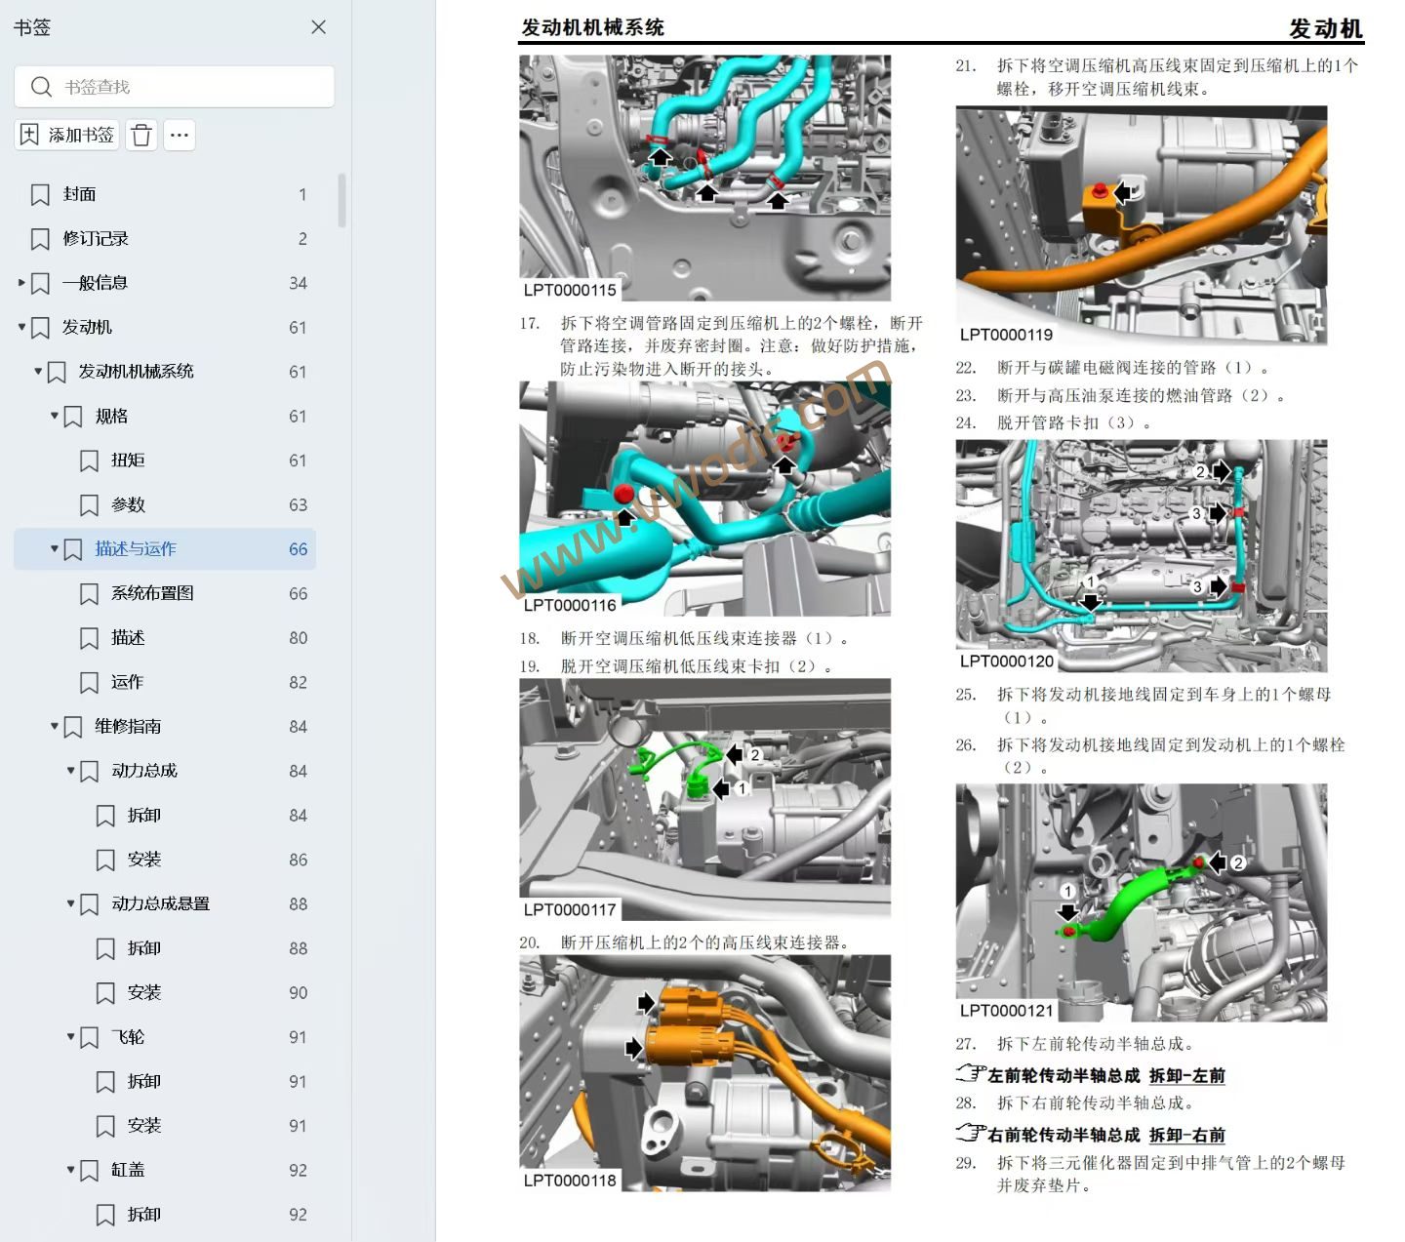Viewport: 1405px width, 1242px height.
Task: Open 拆卸 under 飞轮 at page 91
Action: [144, 1081]
